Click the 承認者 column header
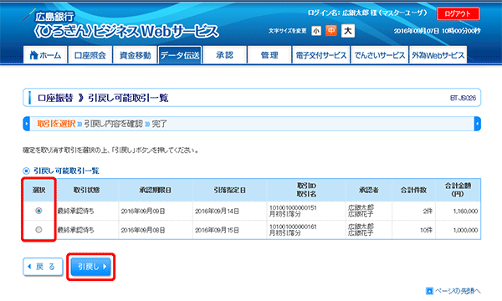502x301 pixels. coord(368,190)
